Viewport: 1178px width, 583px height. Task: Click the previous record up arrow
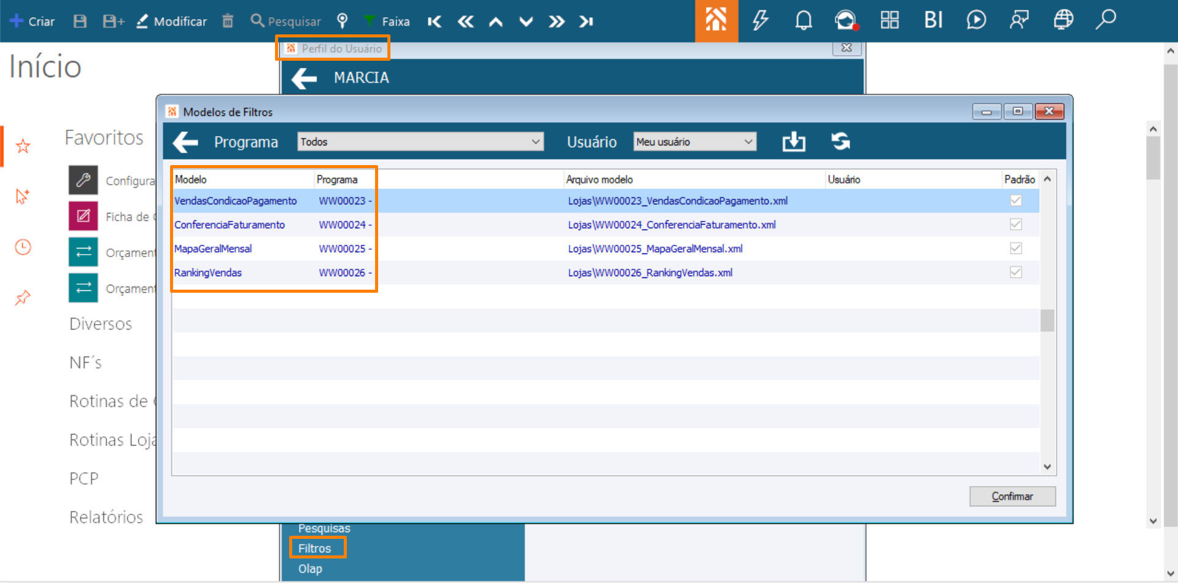click(x=495, y=22)
